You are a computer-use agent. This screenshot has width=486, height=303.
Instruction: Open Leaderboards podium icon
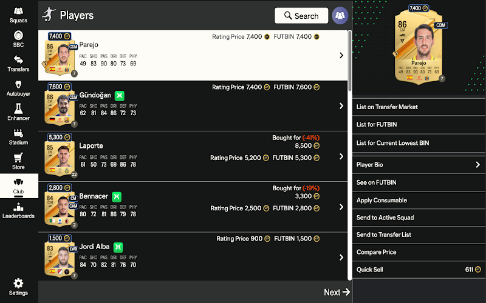[18, 207]
